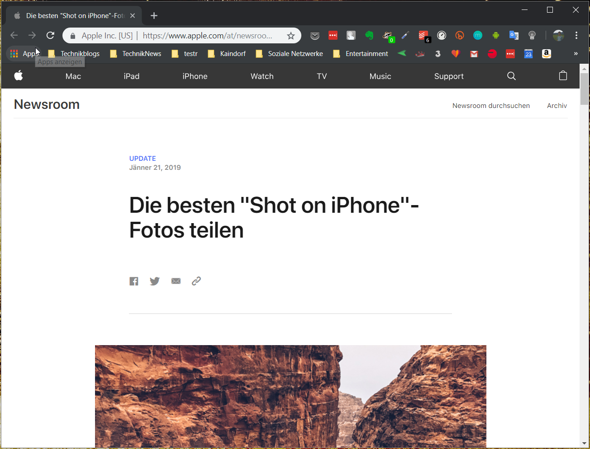Click the Newsroom heading link
Image resolution: width=590 pixels, height=449 pixels.
pyautogui.click(x=47, y=104)
